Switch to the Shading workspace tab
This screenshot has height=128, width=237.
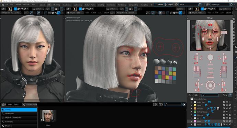click(x=101, y=5)
